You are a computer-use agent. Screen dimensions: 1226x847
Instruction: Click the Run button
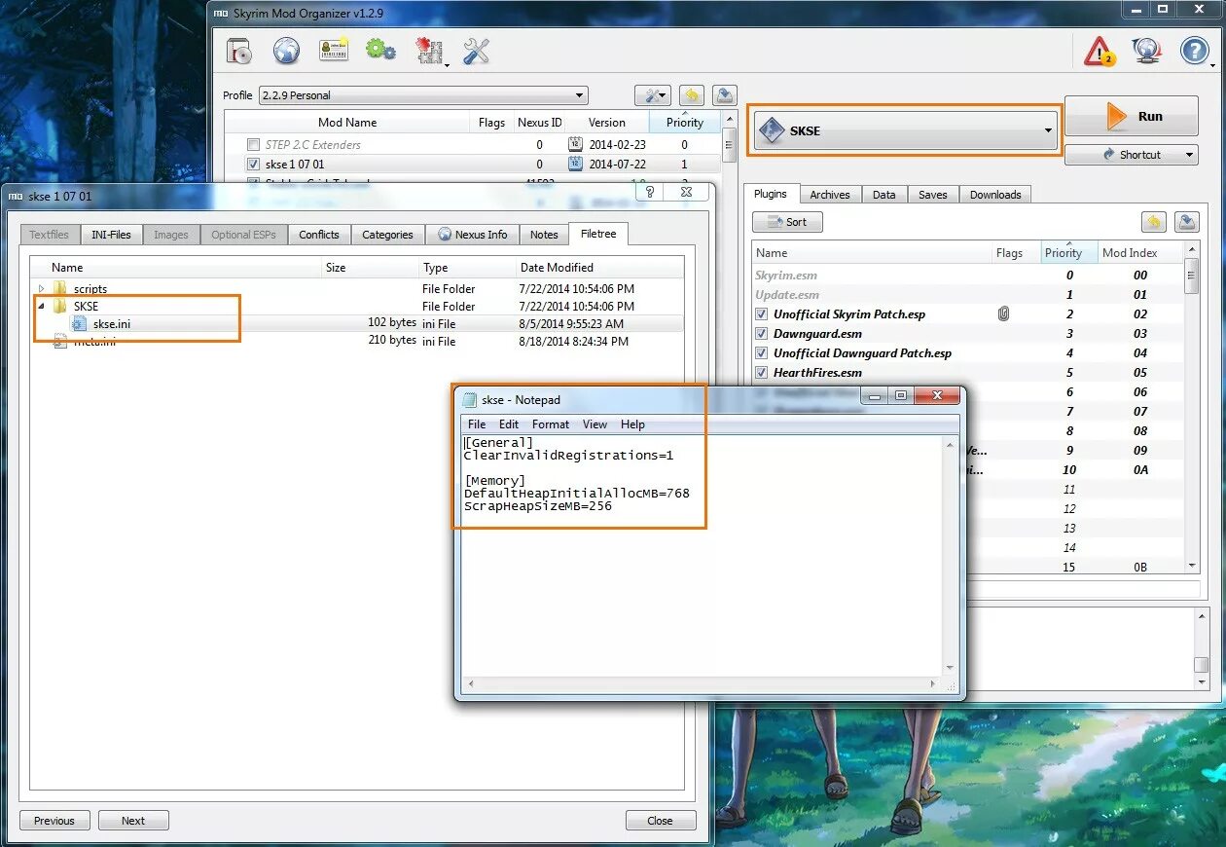click(x=1132, y=116)
